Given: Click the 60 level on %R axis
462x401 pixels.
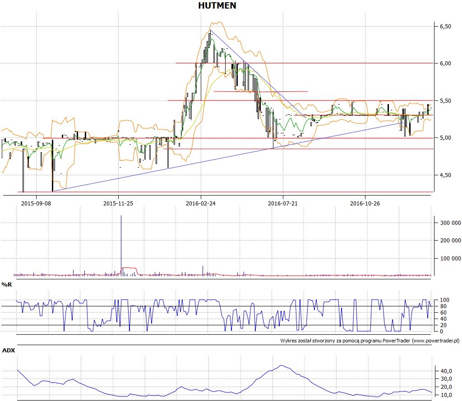Looking at the screenshot, I should point(443,313).
